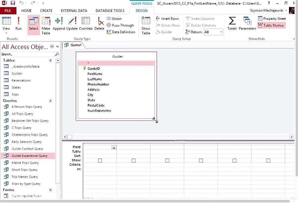
Task: Toggle Show checkbox in fifth grid column
Action: (234, 160)
